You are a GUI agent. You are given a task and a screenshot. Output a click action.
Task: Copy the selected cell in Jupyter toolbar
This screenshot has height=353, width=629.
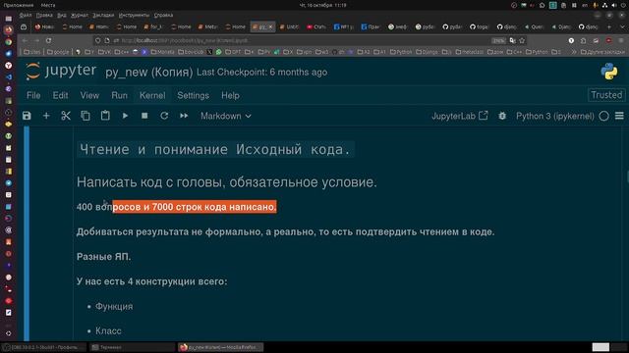(86, 116)
